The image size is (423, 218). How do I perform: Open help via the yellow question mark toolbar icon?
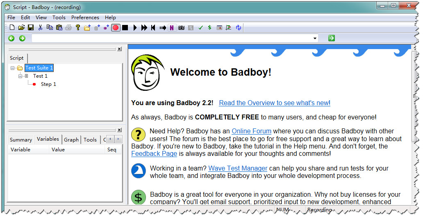click(78, 27)
